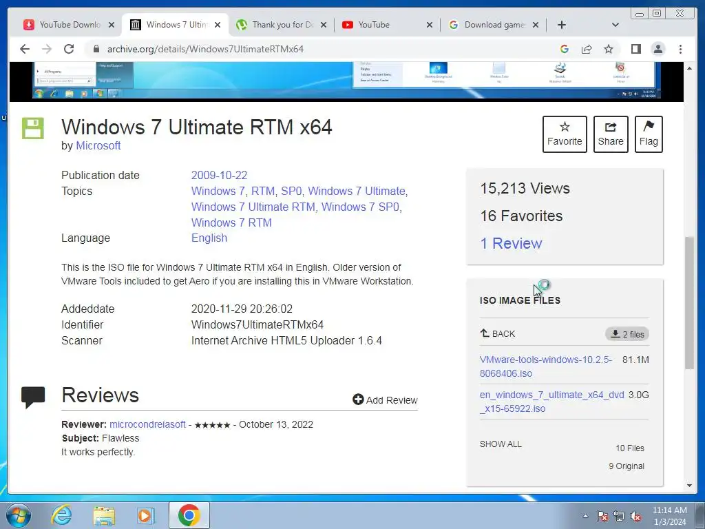The image size is (705, 529).
Task: Reload the archive.org page
Action: click(x=69, y=49)
